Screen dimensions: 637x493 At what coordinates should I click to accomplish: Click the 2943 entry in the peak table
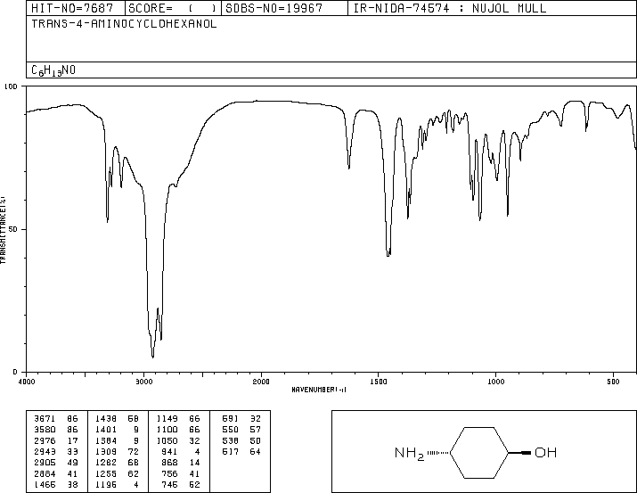click(x=45, y=451)
